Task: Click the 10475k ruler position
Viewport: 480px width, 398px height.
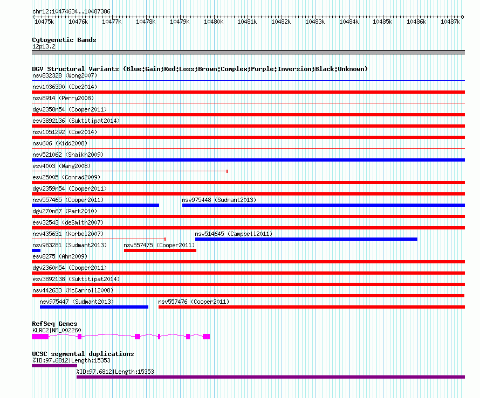Action: (44, 22)
